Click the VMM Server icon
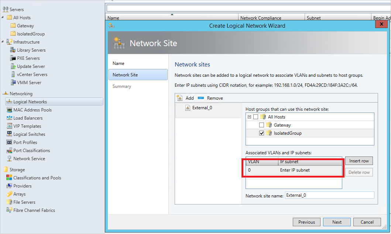Image resolution: width=391 pixels, height=234 pixels. [13, 82]
